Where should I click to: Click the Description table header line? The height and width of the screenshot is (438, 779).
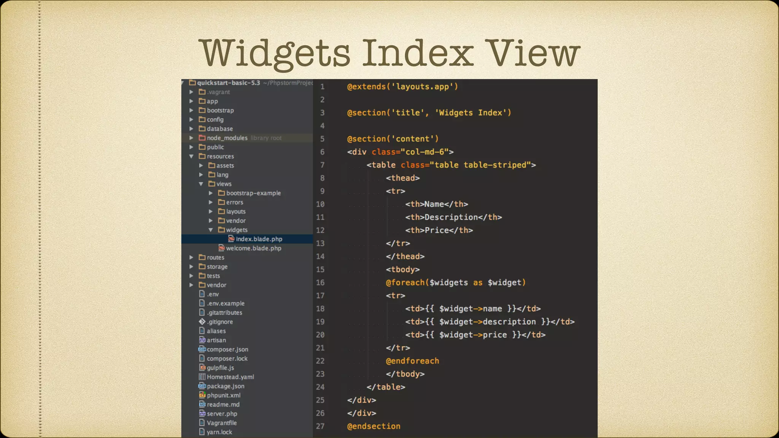point(453,217)
